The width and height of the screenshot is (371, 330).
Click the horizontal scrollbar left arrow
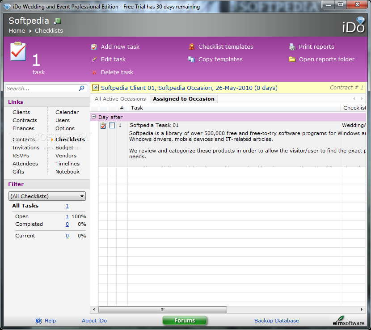(94, 309)
